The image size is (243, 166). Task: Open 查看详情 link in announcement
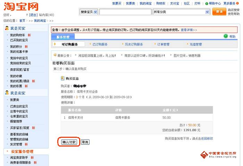point(189,30)
